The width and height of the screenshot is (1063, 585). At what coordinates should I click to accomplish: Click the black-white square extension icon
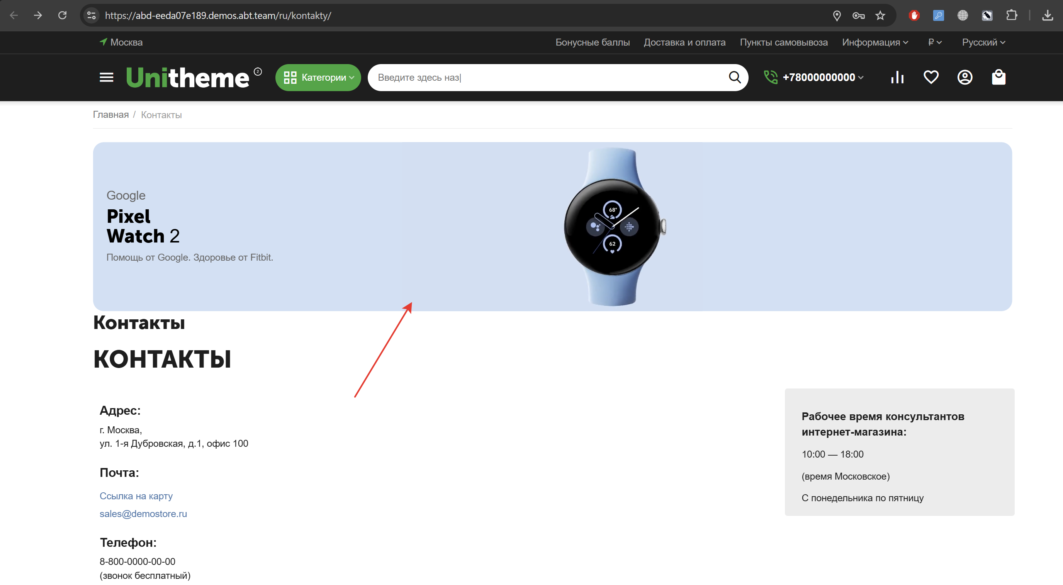[987, 16]
